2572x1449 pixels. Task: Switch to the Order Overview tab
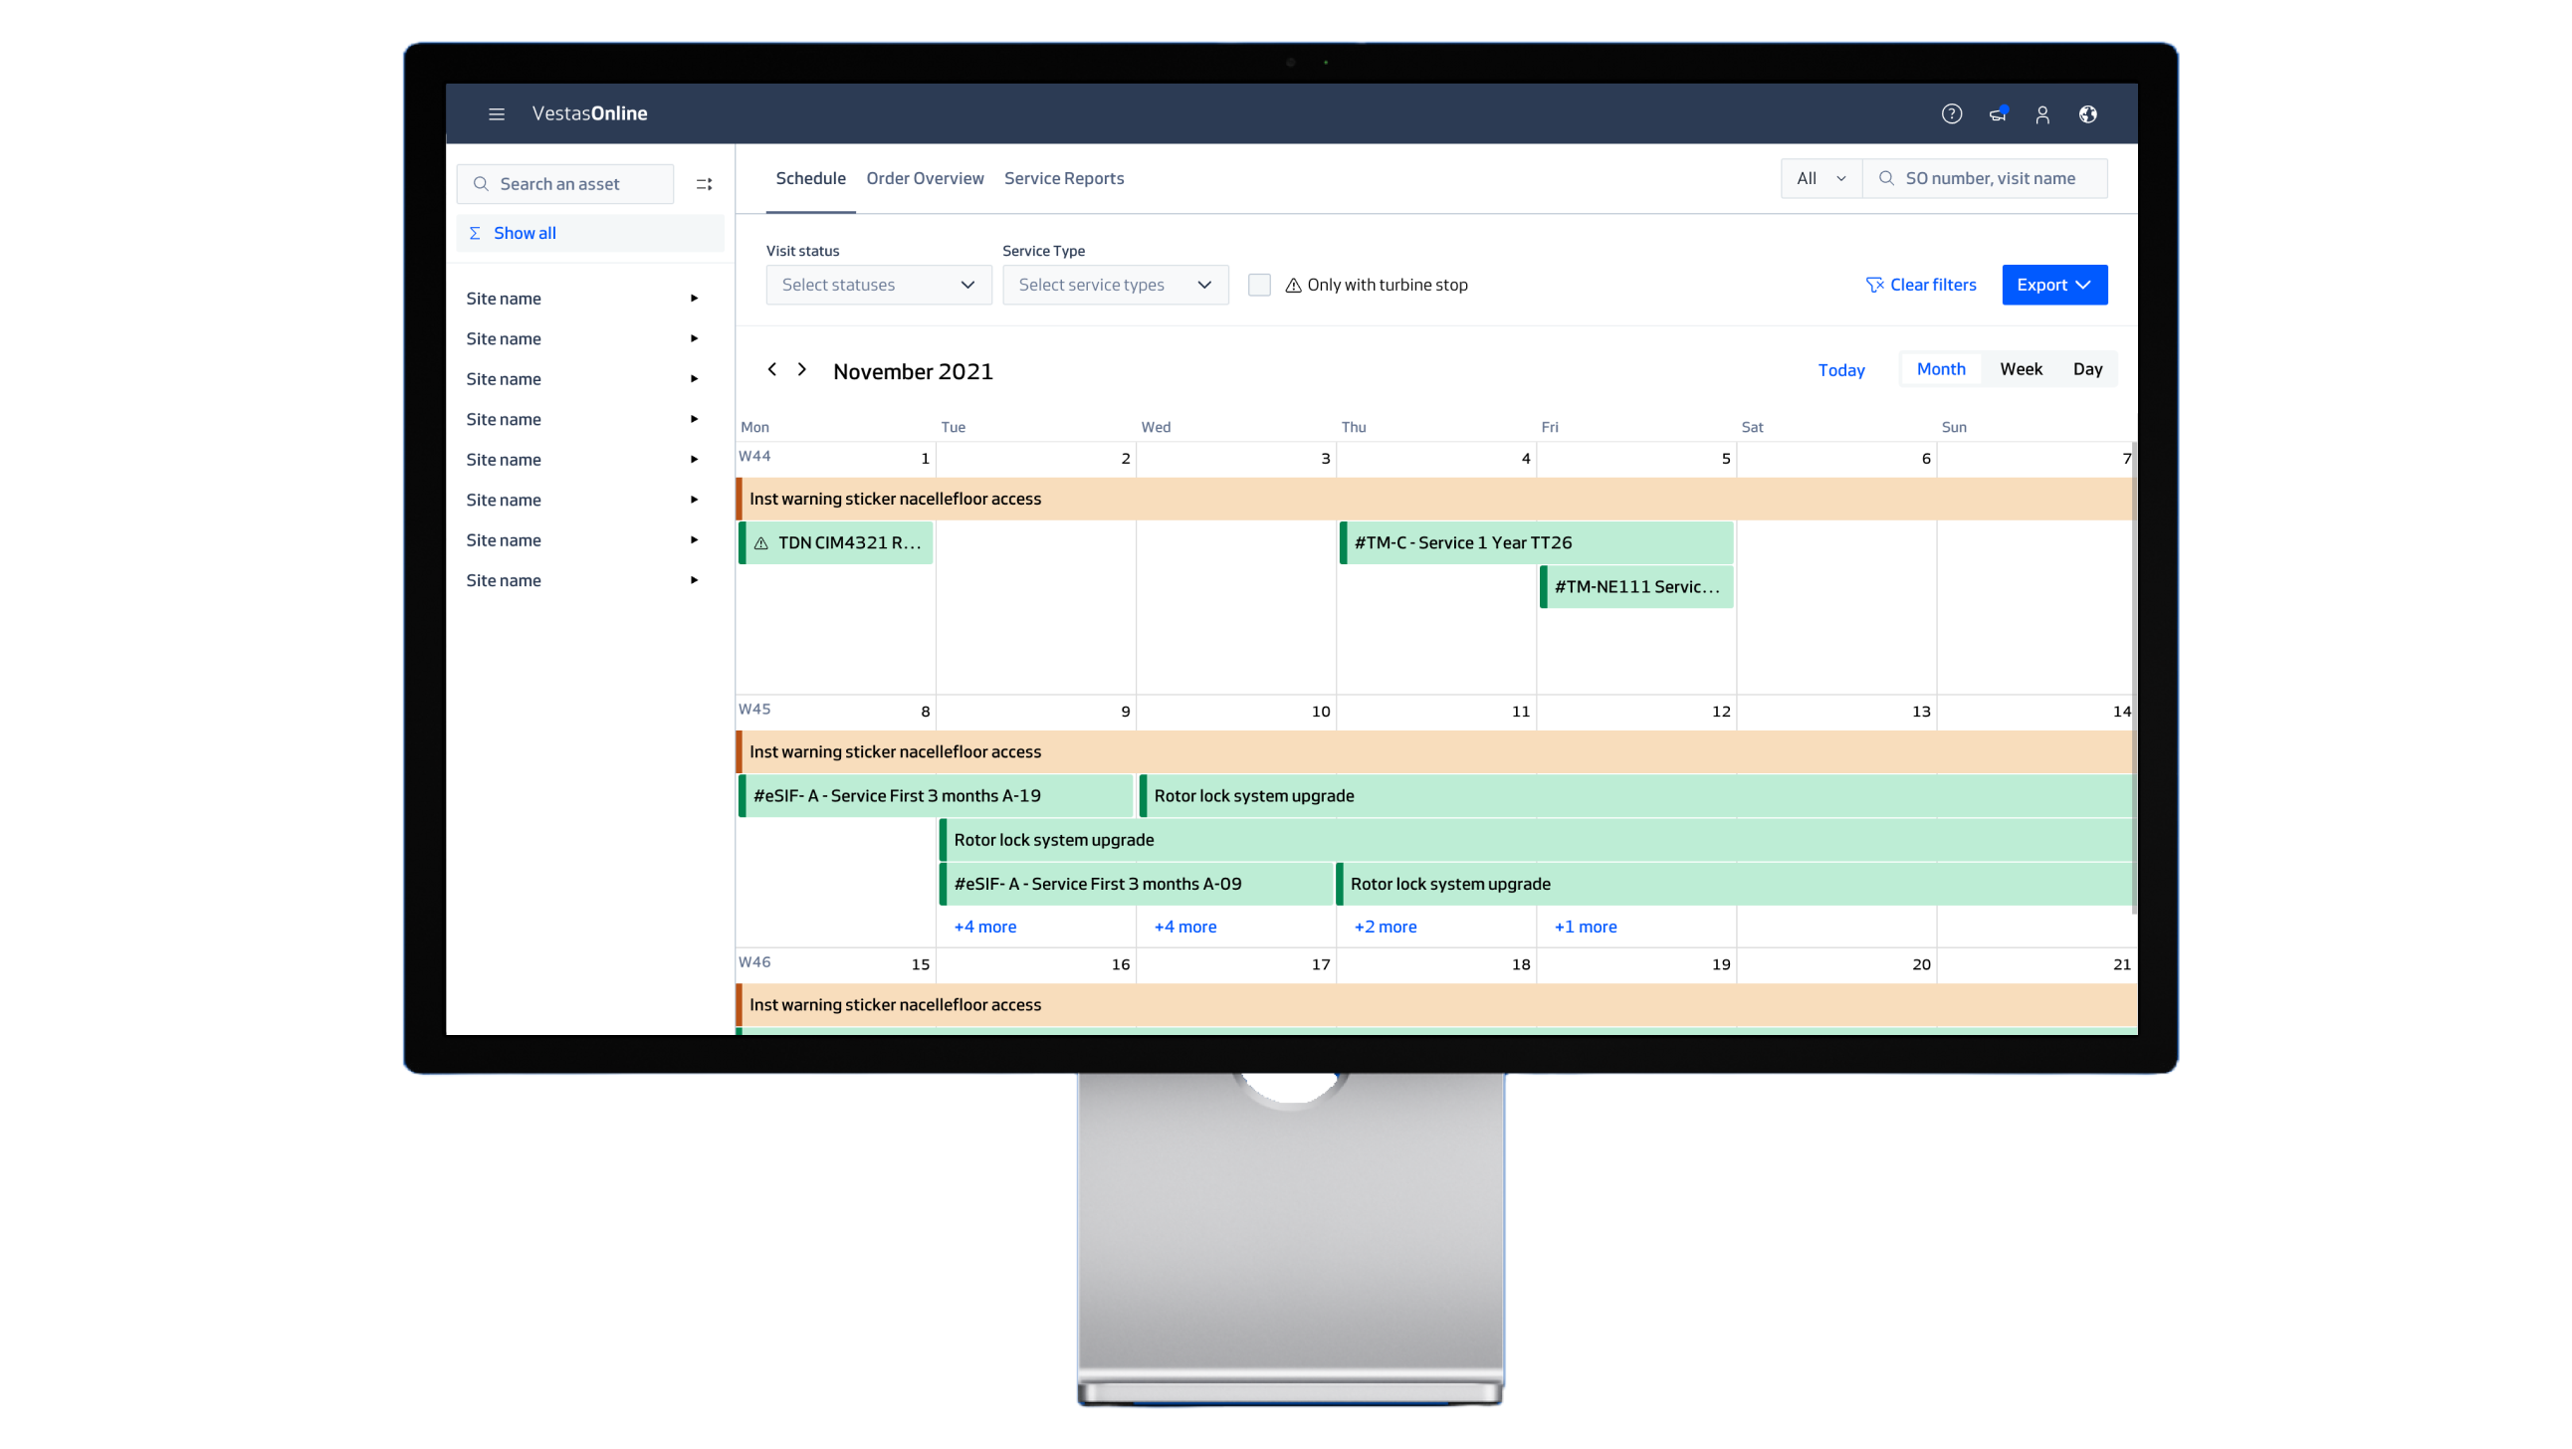pos(925,179)
